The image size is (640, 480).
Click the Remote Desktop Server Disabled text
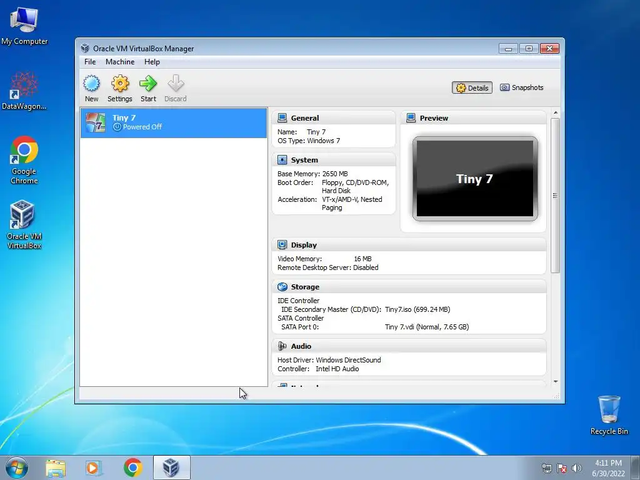327,267
